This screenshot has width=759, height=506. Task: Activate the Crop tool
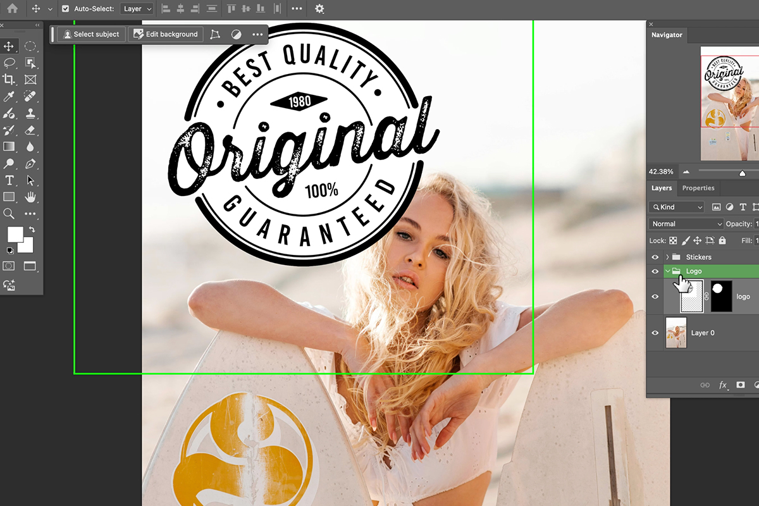tap(9, 79)
